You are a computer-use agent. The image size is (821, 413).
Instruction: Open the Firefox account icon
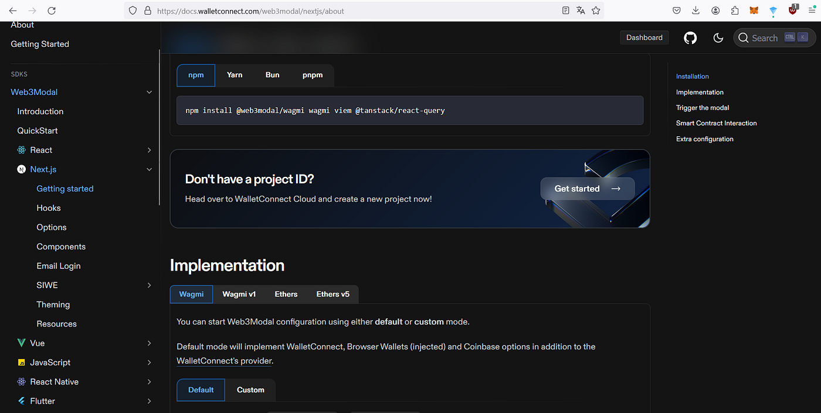715,11
